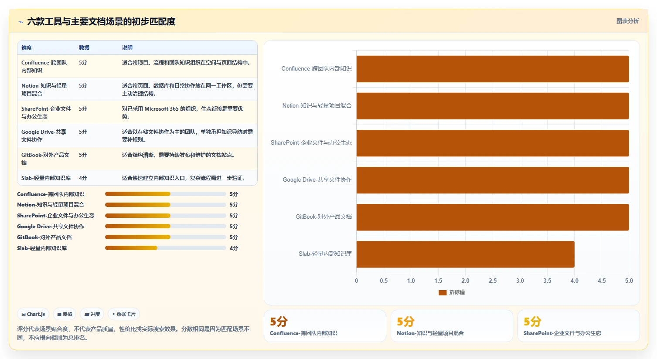Click the description mentioning 文档站点
The height and width of the screenshot is (359, 657).
(x=187, y=159)
